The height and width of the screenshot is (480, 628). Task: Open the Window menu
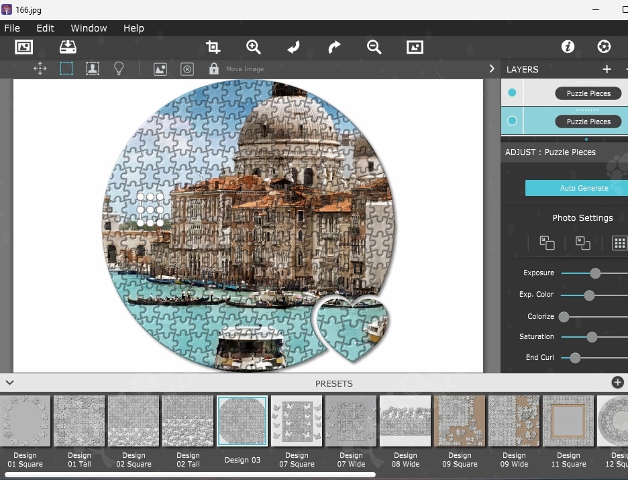tap(89, 28)
